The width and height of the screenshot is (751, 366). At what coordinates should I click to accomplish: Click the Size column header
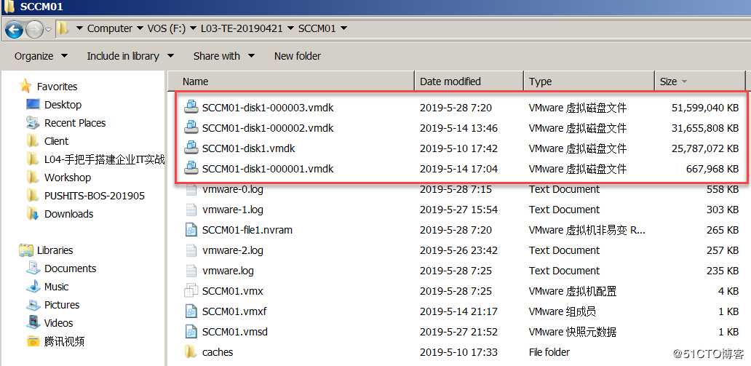[x=700, y=81]
